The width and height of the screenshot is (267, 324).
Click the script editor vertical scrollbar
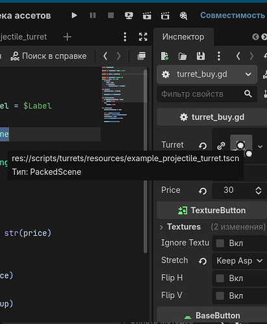(146, 160)
